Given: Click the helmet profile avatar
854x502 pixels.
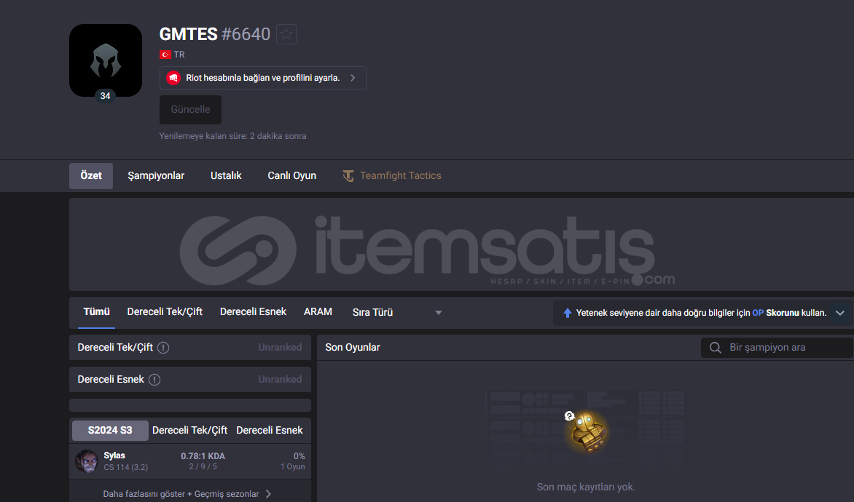Looking at the screenshot, I should (106, 60).
